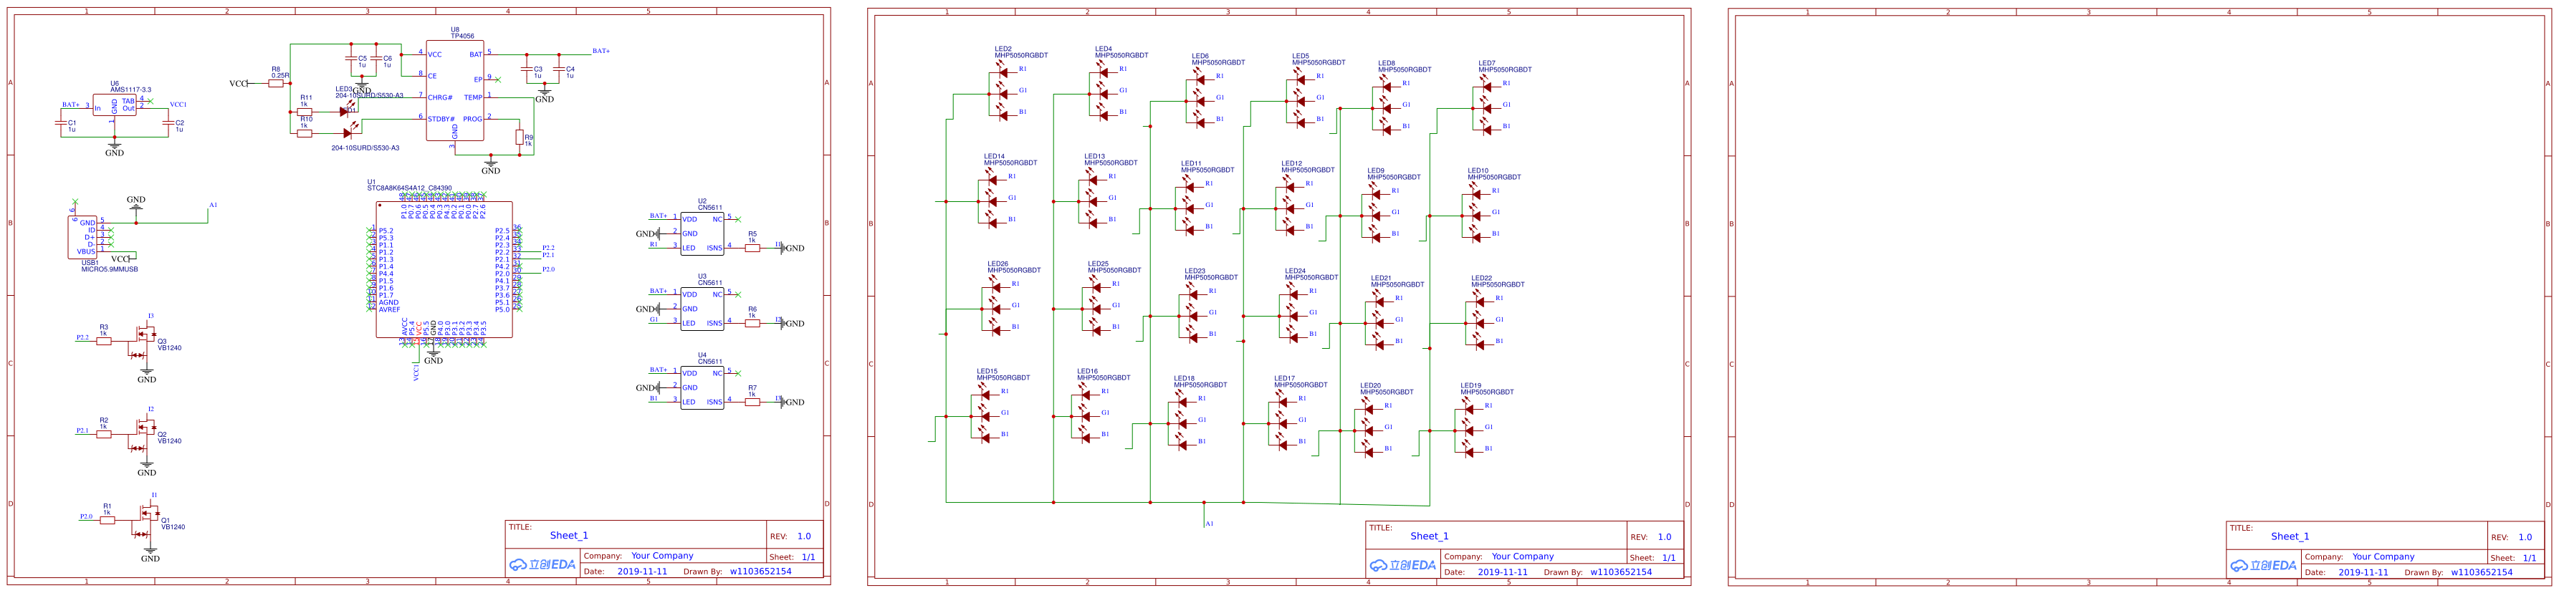Click the P2.0 net label at R1
The width and height of the screenshot is (2559, 593).
[87, 516]
